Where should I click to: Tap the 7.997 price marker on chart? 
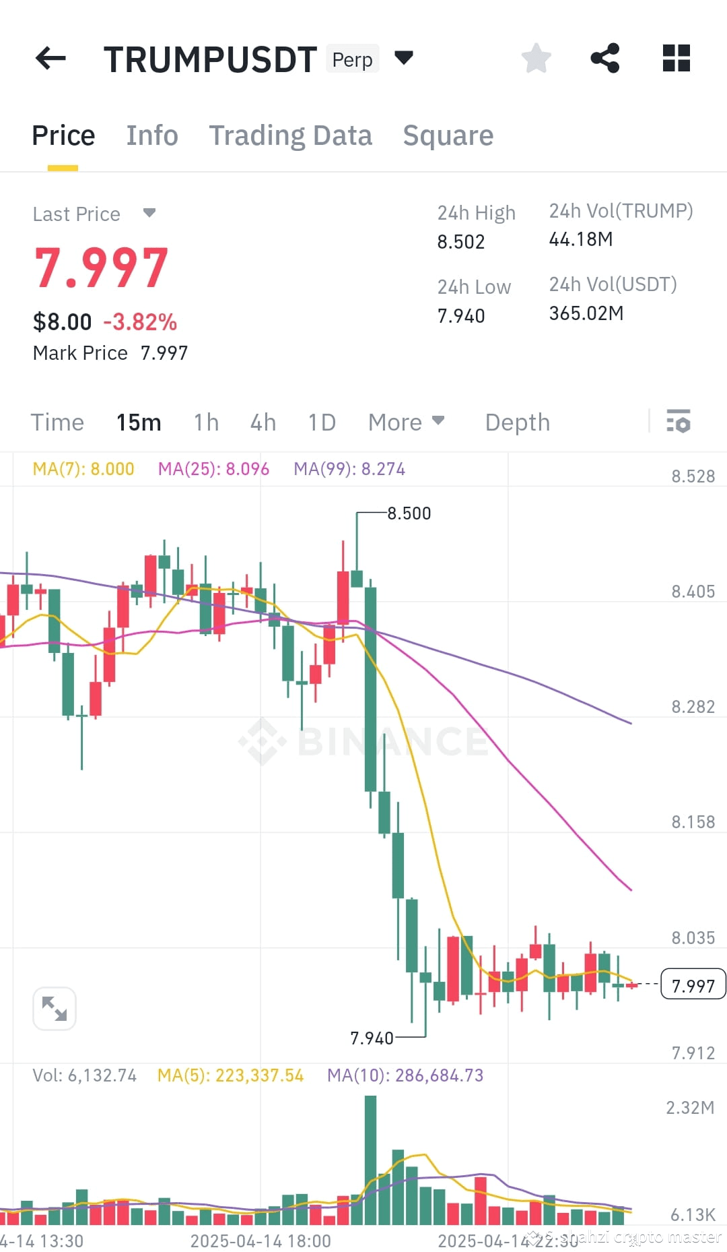(692, 985)
